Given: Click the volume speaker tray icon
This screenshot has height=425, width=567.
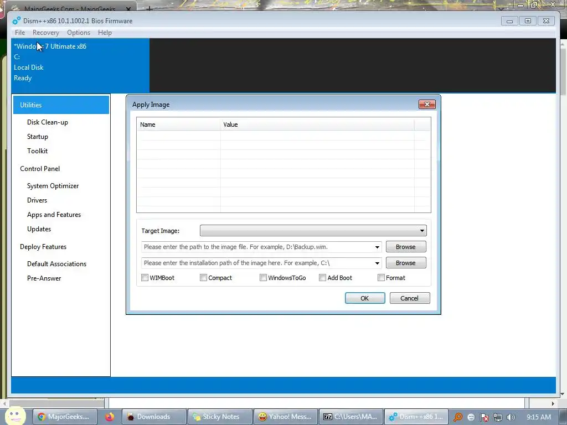Looking at the screenshot, I should 511,417.
